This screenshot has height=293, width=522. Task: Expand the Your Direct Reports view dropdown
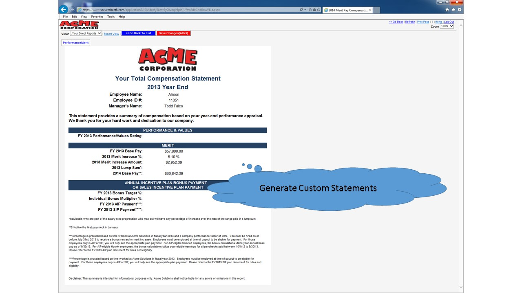point(86,33)
